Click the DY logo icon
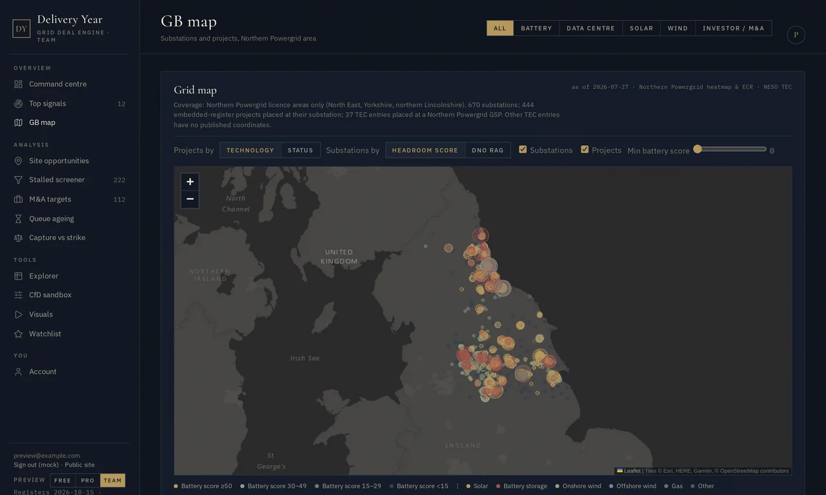Screen dimensions: 826x495 21,28
